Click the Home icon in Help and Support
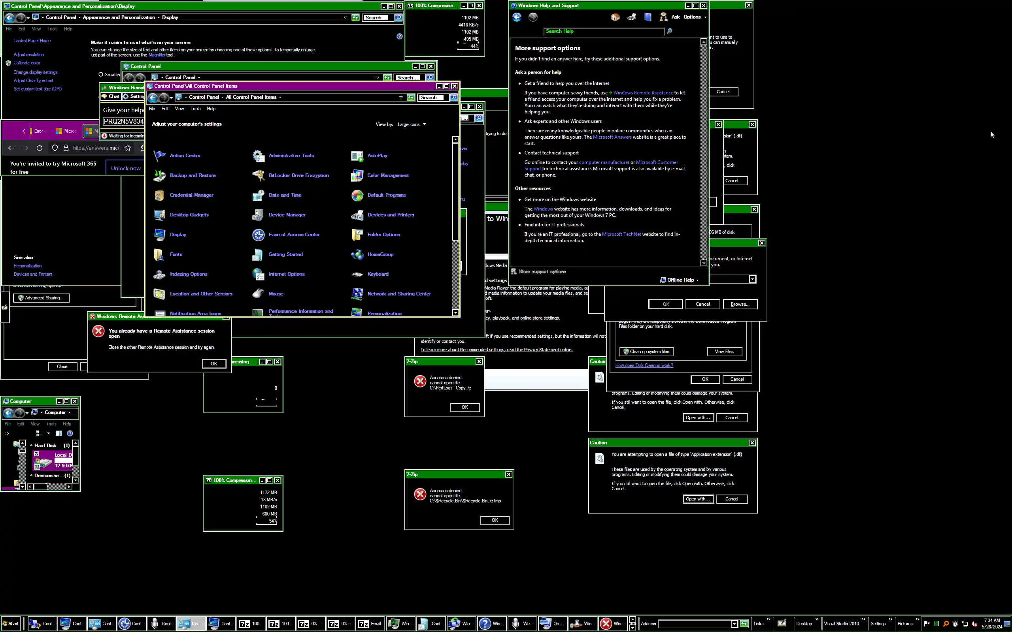This screenshot has width=1012, height=632. coord(615,17)
